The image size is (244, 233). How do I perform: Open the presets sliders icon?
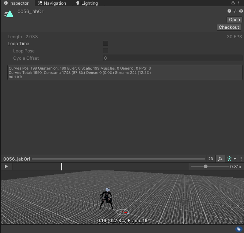pos(235,11)
